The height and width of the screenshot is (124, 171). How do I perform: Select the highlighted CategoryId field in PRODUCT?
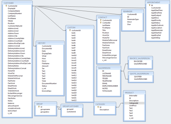pos(134,103)
